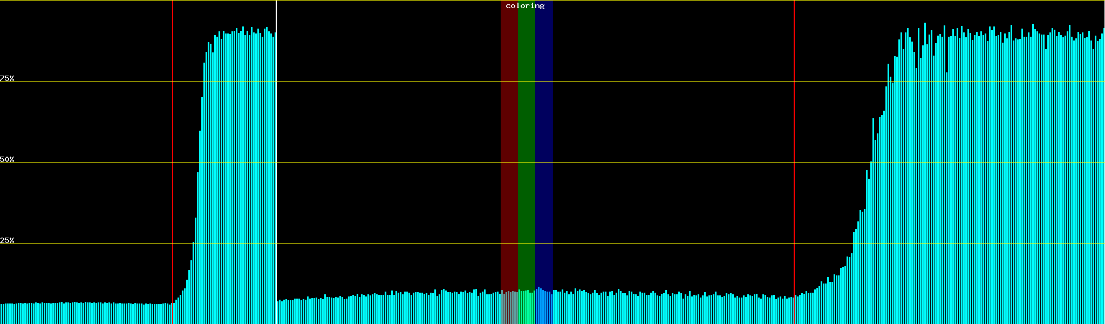Click the 50% gridline inside the green band
This screenshot has width=1105, height=324.
pos(526,162)
